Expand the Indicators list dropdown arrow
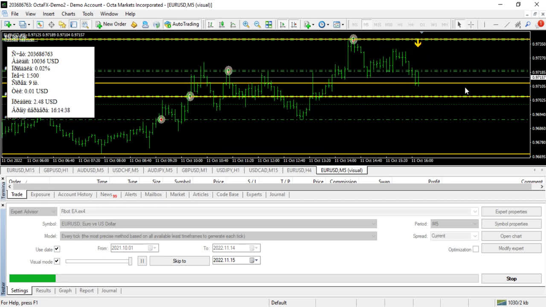 point(313,24)
